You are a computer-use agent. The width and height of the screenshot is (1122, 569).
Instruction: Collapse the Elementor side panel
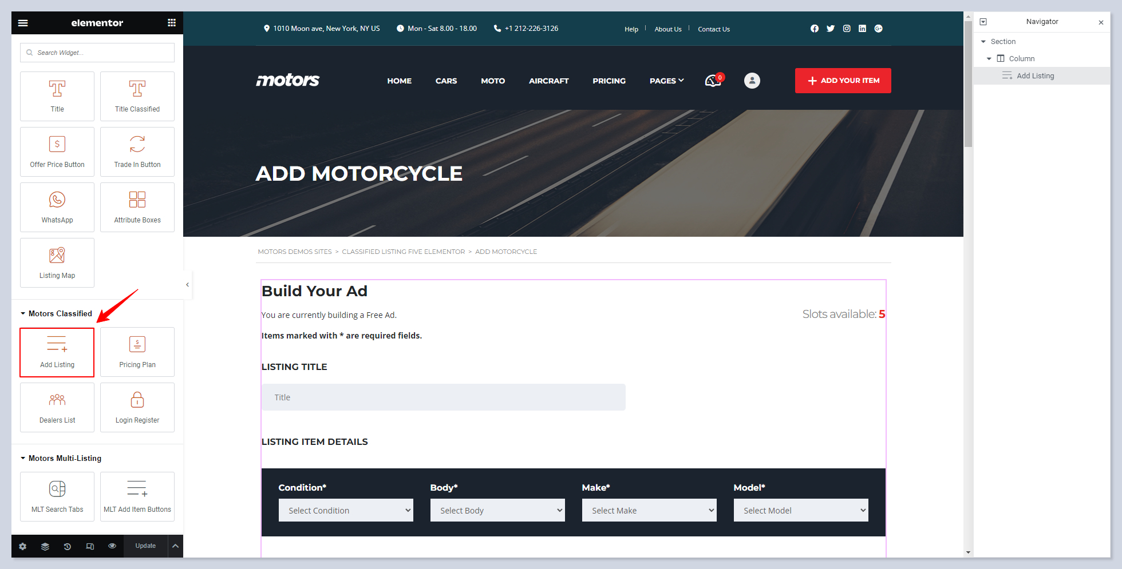click(187, 284)
